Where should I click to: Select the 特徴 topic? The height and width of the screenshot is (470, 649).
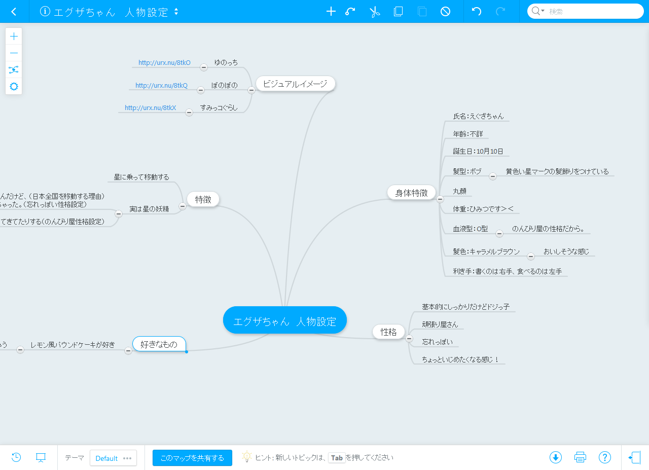pos(203,199)
